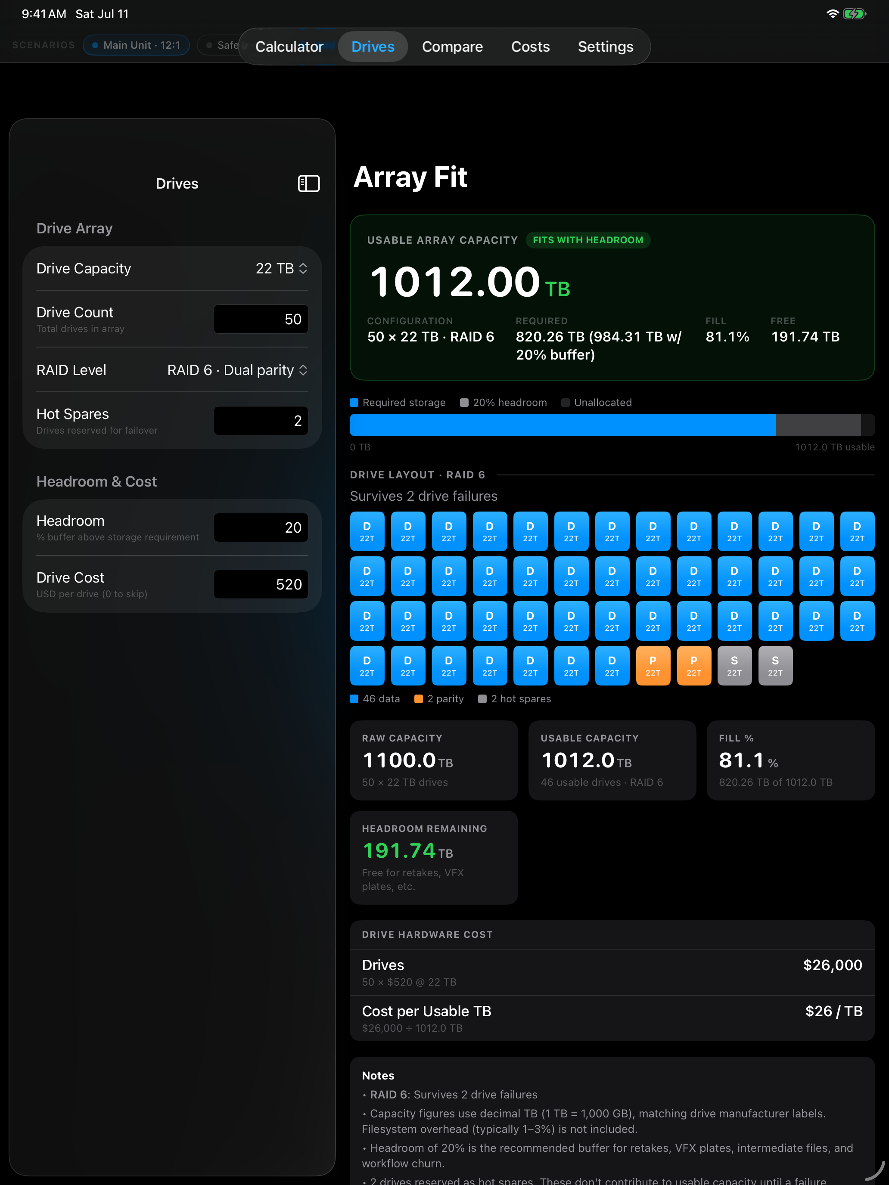Click the FITS WITH HEADROOM badge
Screen dimensions: 889x1185
point(588,240)
